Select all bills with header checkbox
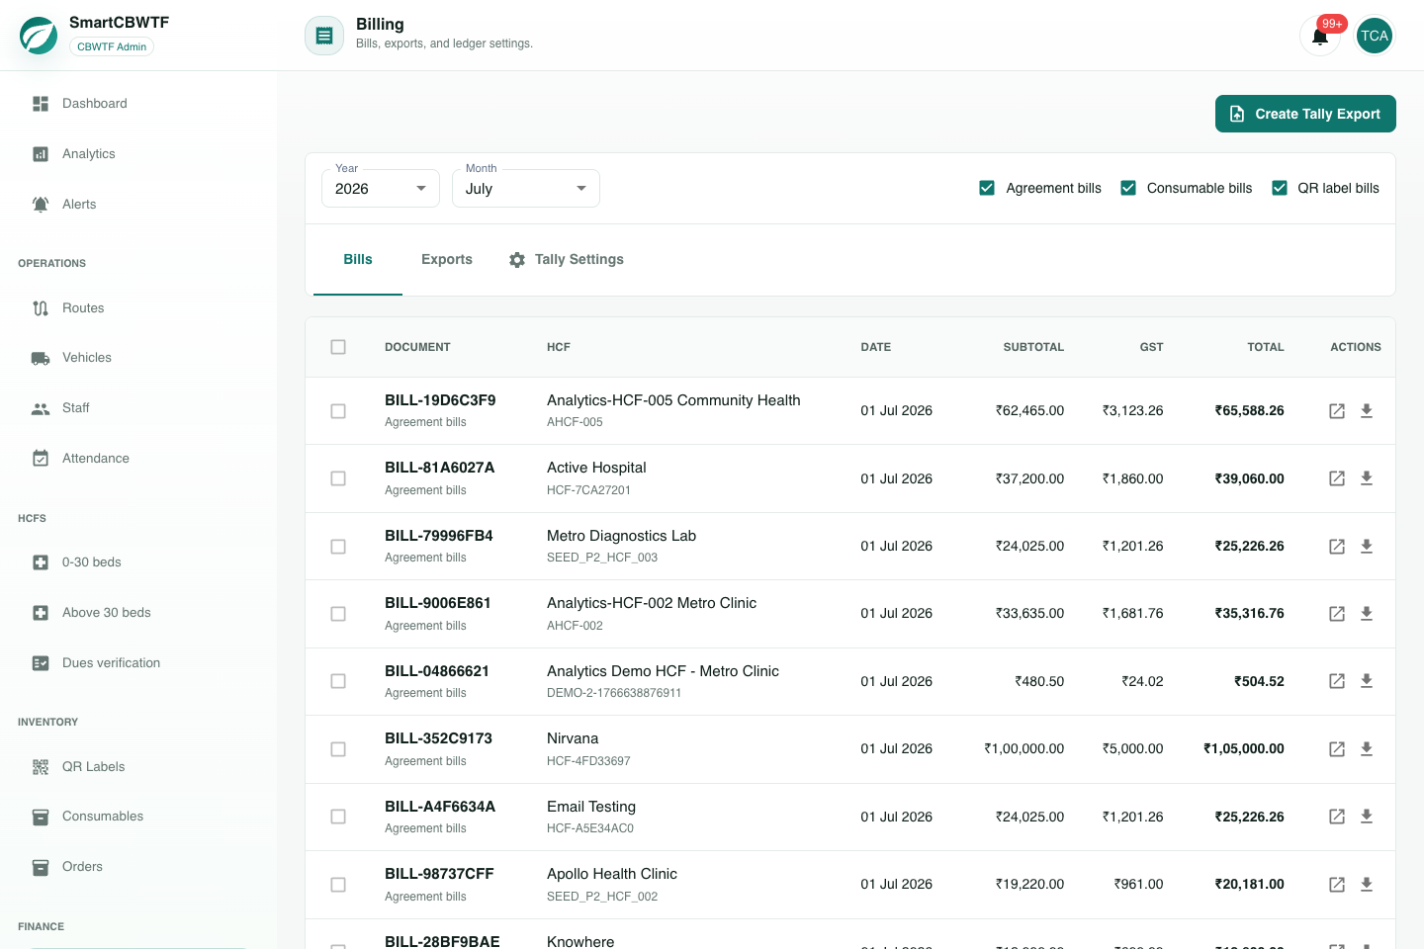 (x=338, y=347)
